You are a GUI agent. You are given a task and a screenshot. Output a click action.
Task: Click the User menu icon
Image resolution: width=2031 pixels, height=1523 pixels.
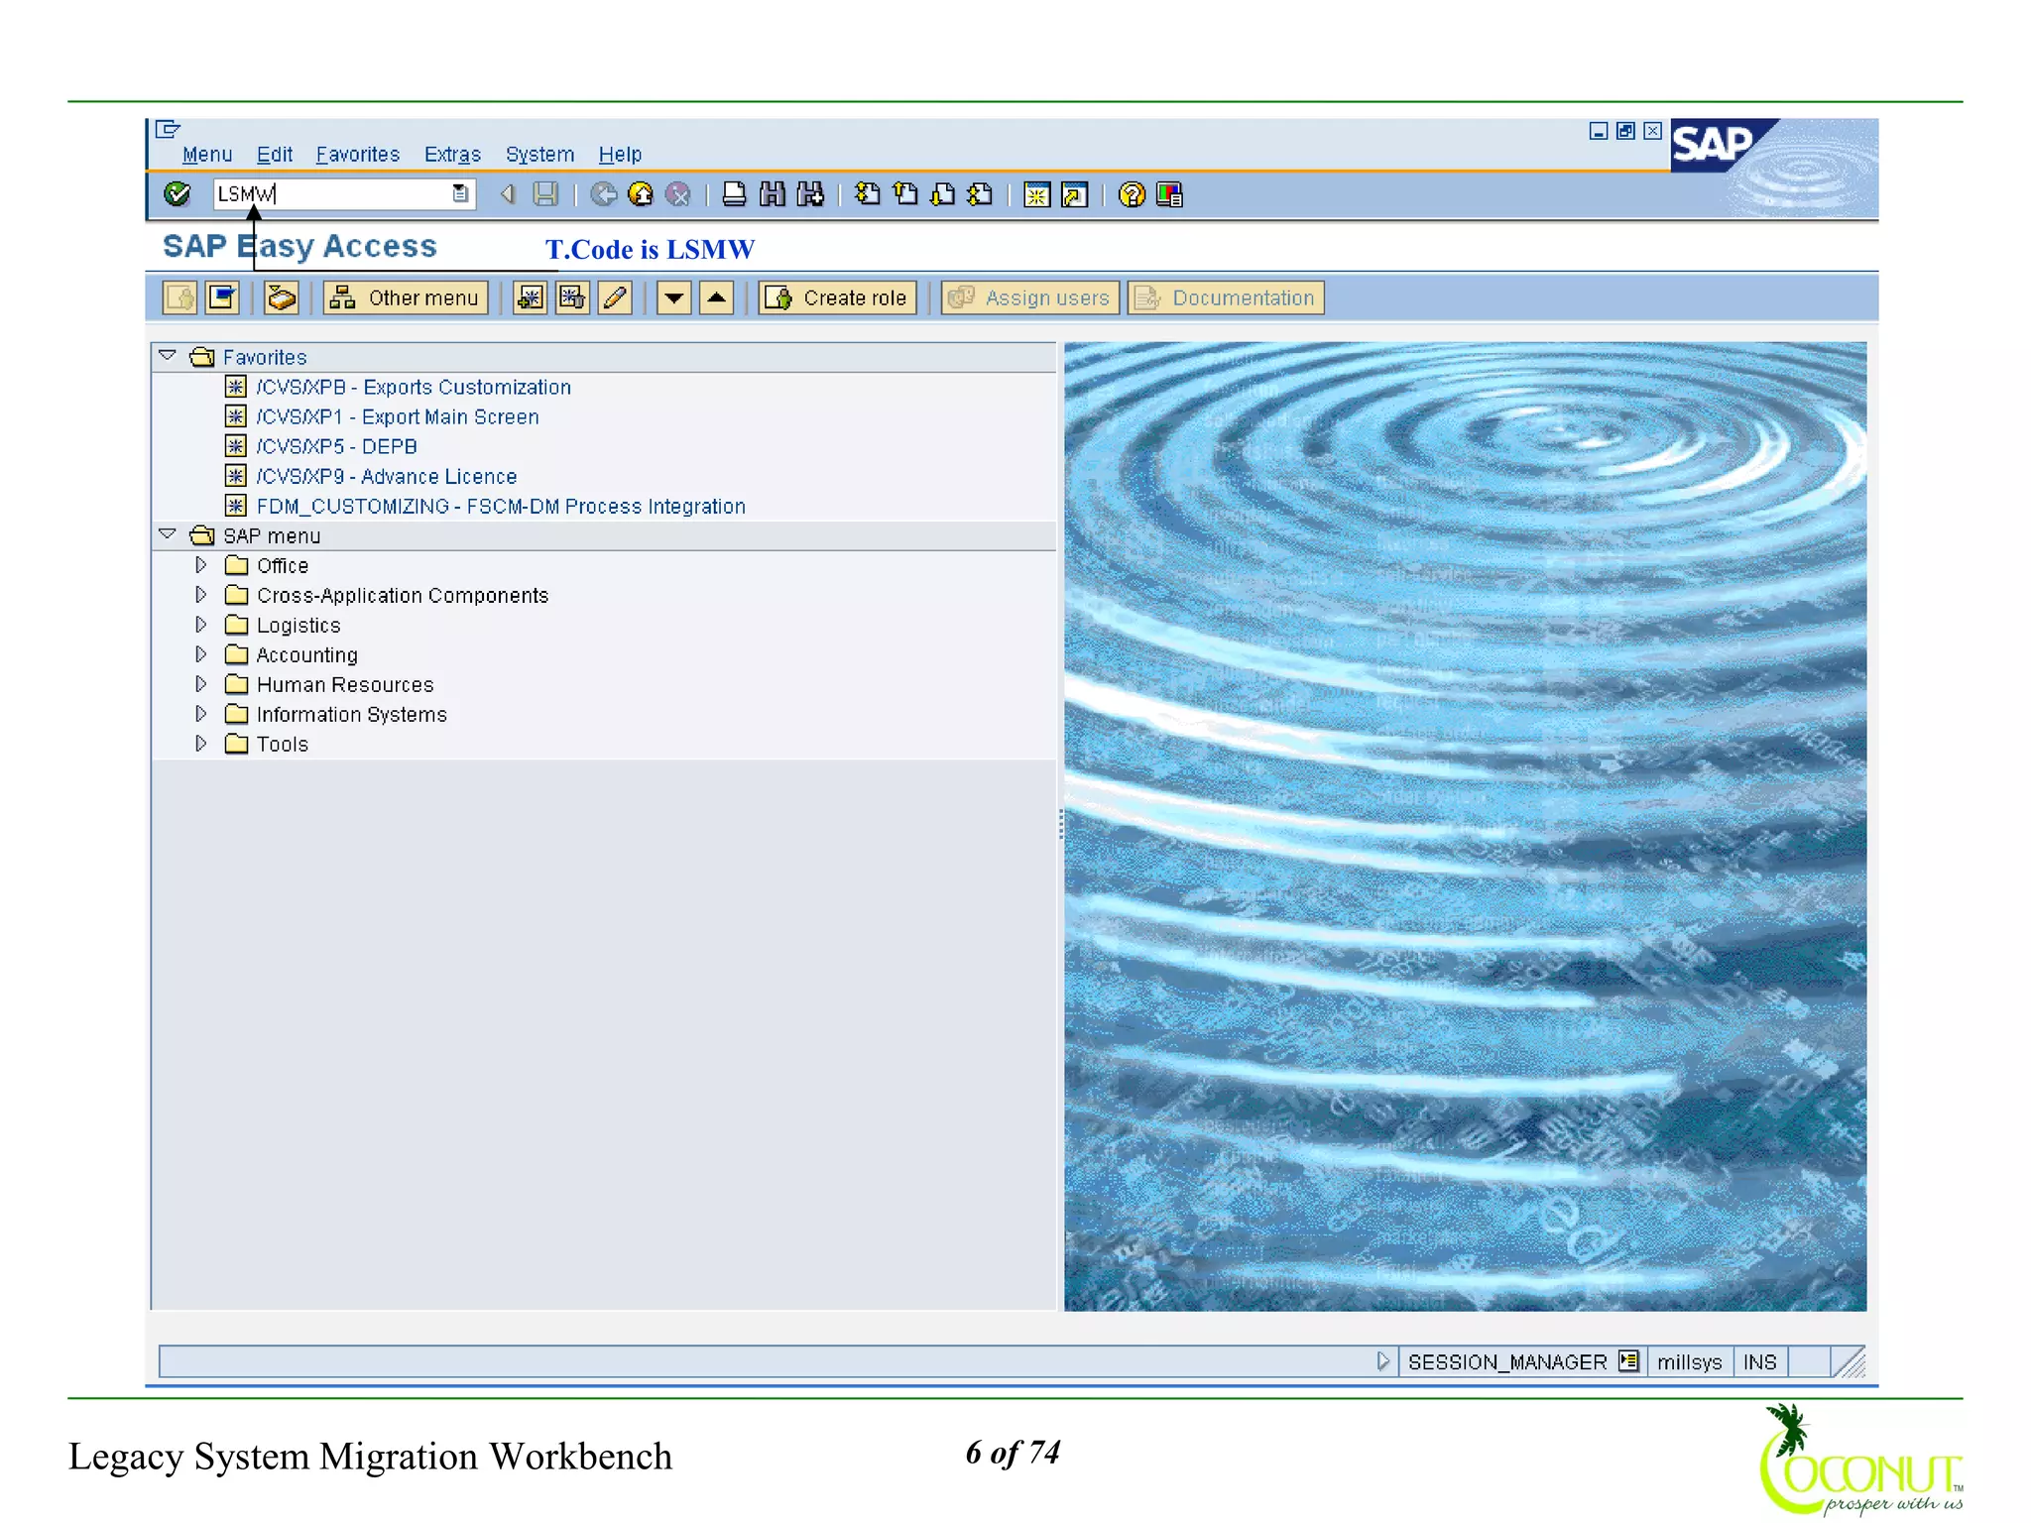click(x=179, y=297)
